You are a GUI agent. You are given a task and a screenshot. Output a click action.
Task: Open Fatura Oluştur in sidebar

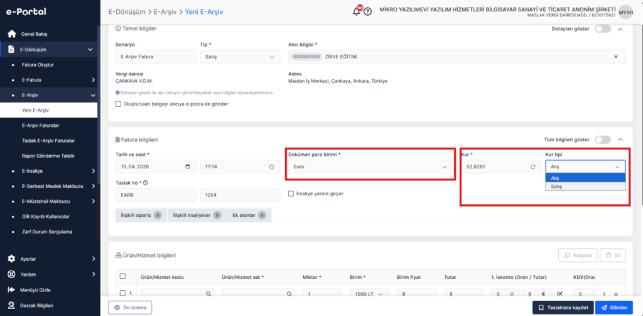click(38, 65)
